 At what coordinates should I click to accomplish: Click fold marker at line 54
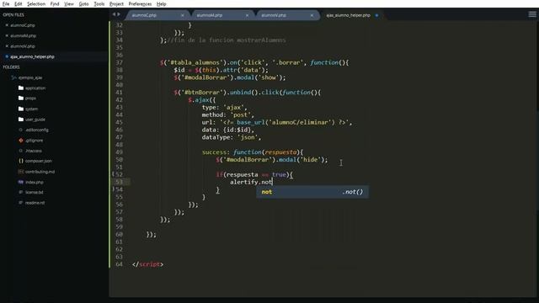113,189
